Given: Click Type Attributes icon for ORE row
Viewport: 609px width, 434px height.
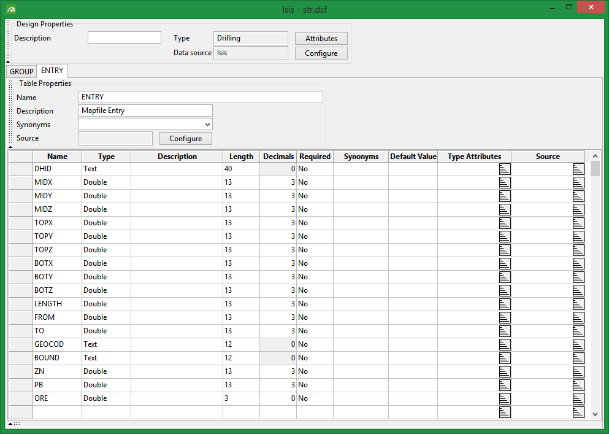Looking at the screenshot, I should pyautogui.click(x=505, y=398).
